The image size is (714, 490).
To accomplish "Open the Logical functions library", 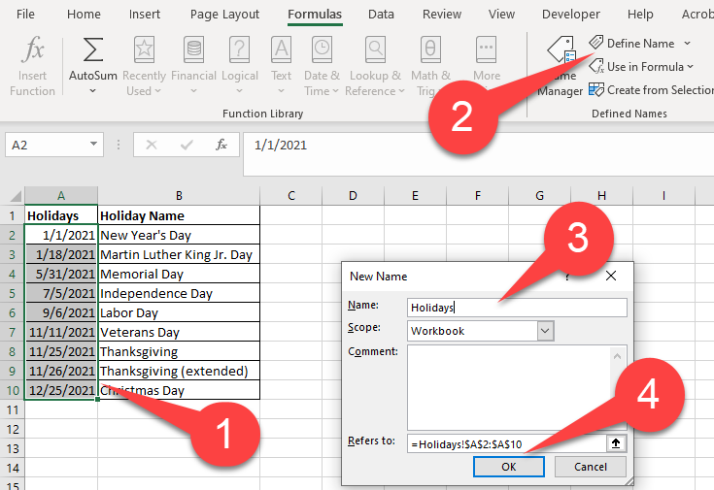I will (x=240, y=66).
